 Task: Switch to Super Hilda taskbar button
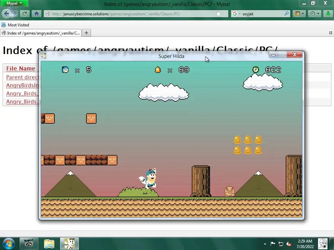point(69,243)
